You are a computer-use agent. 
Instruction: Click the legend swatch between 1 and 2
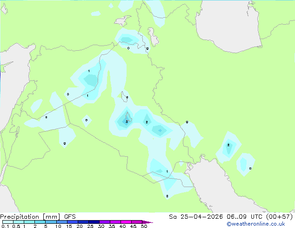point(29,222)
